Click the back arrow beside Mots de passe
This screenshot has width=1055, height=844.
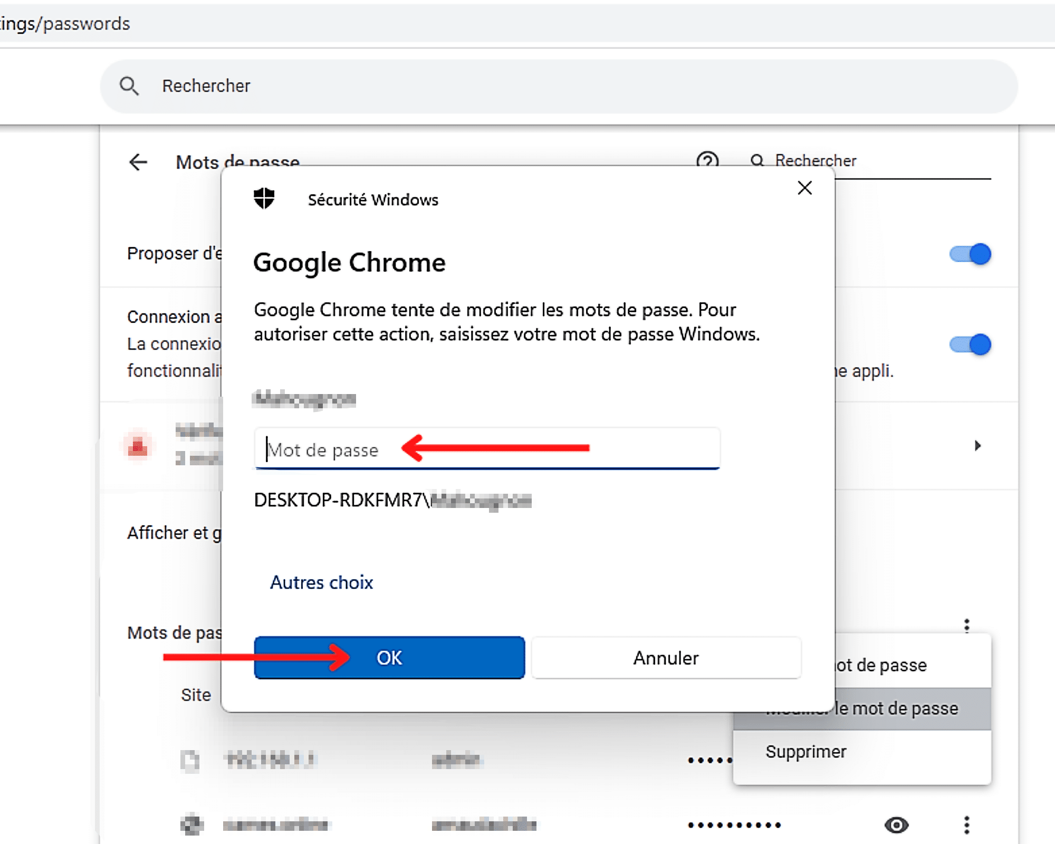(138, 162)
